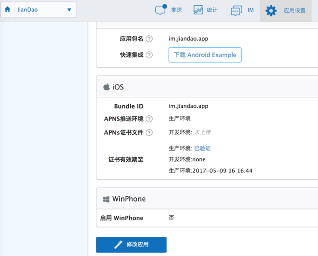
Task: Select Android package name im.jiandao.app
Action: [188, 39]
